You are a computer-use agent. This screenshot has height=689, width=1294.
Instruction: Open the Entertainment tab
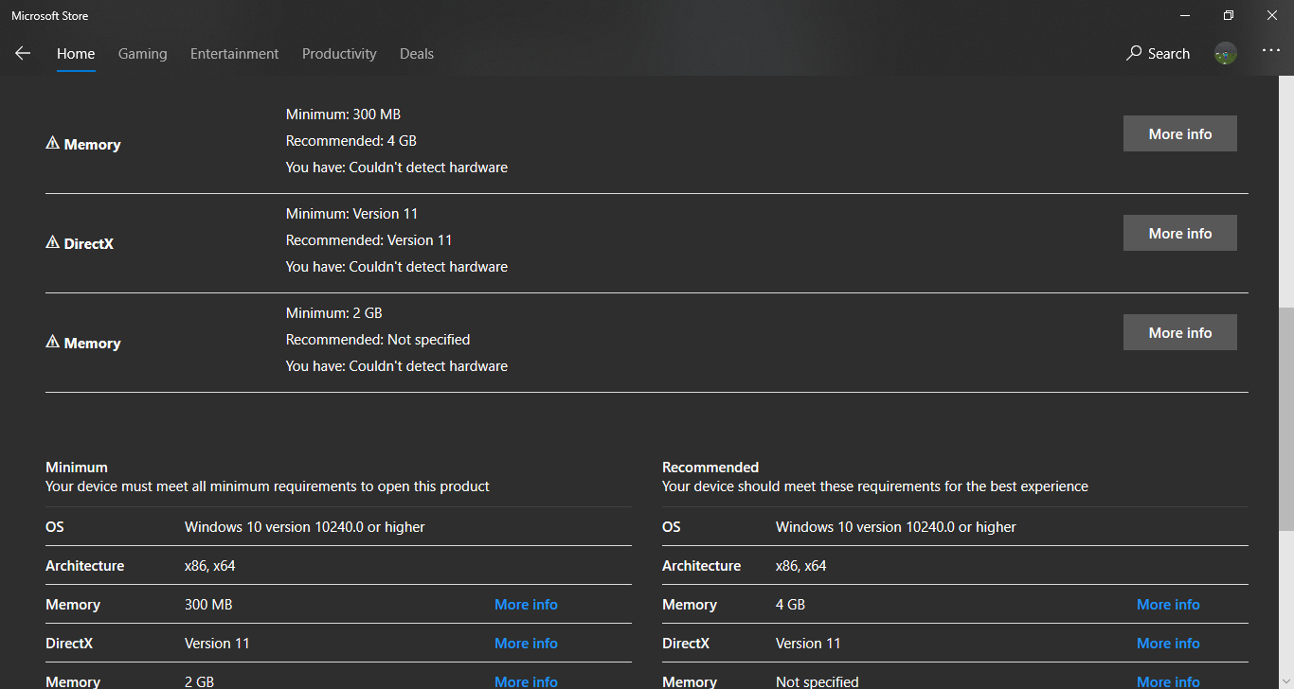pyautogui.click(x=235, y=54)
